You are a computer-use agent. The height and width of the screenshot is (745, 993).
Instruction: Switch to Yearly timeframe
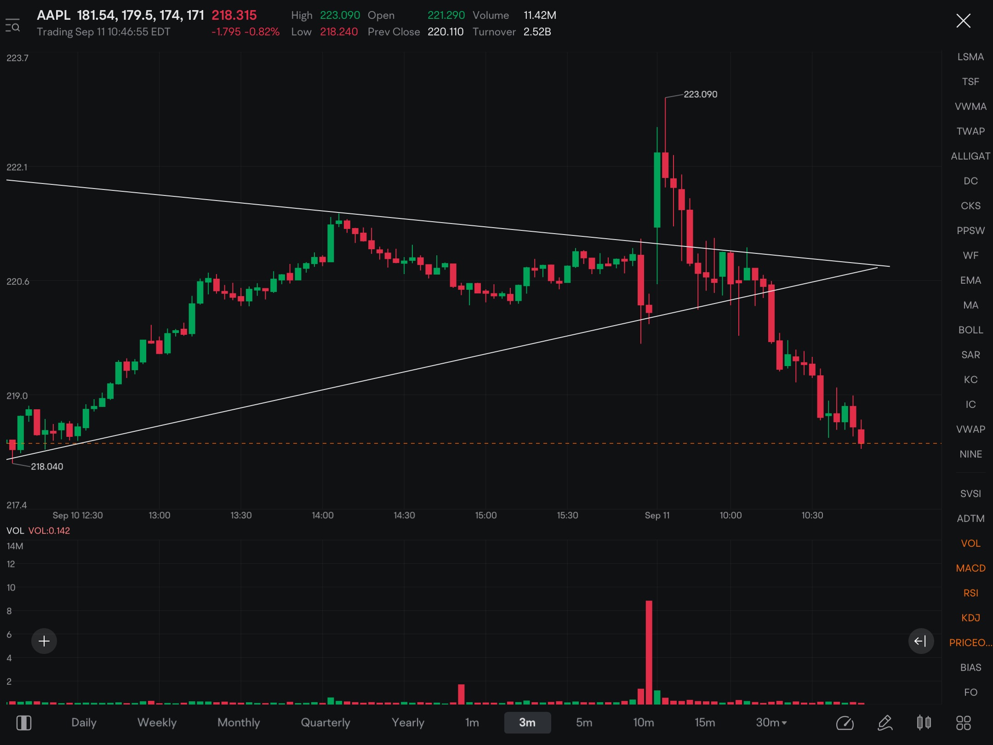(408, 722)
